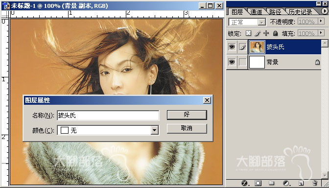
Task: Lock transparent pixels checkerboard icon
Action: [x=249, y=33]
